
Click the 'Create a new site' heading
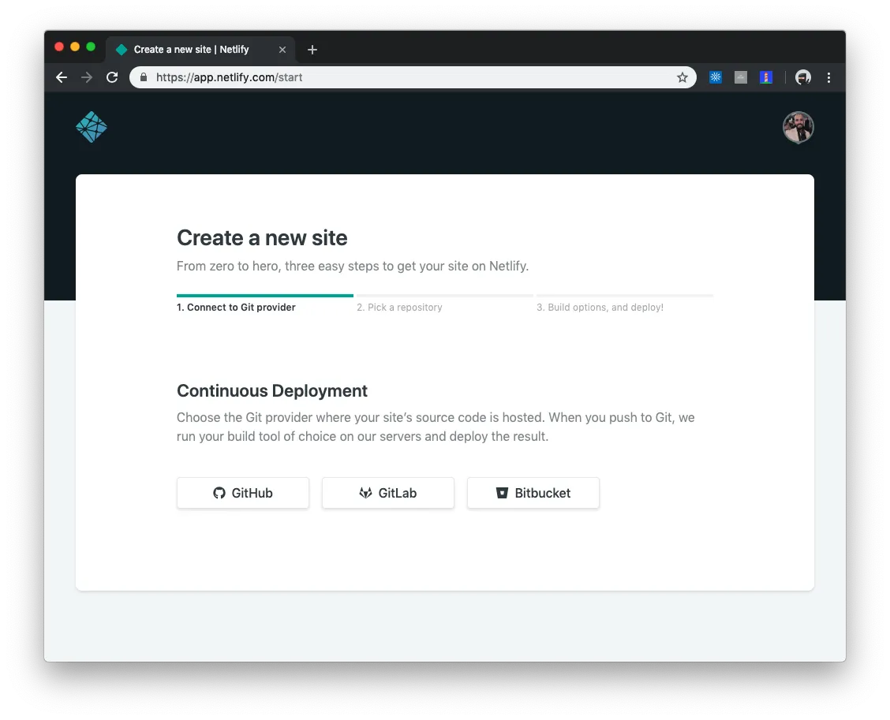[262, 237]
